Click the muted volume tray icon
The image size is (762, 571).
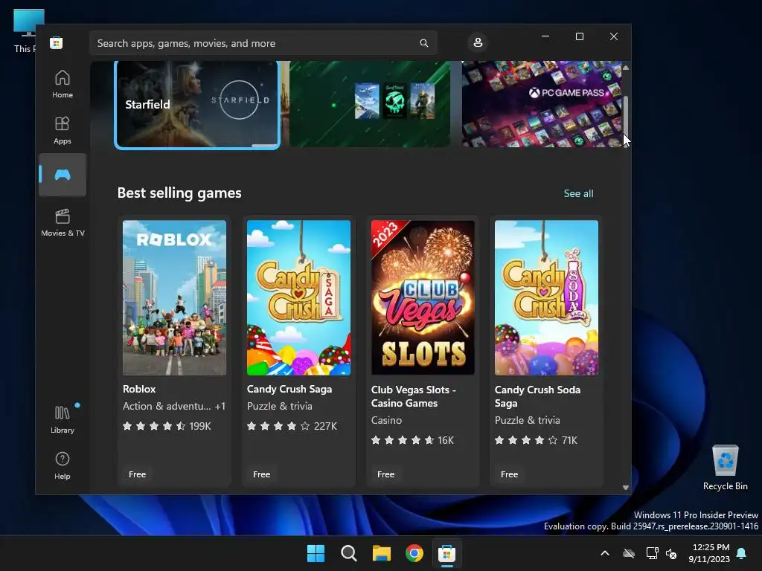(x=671, y=553)
